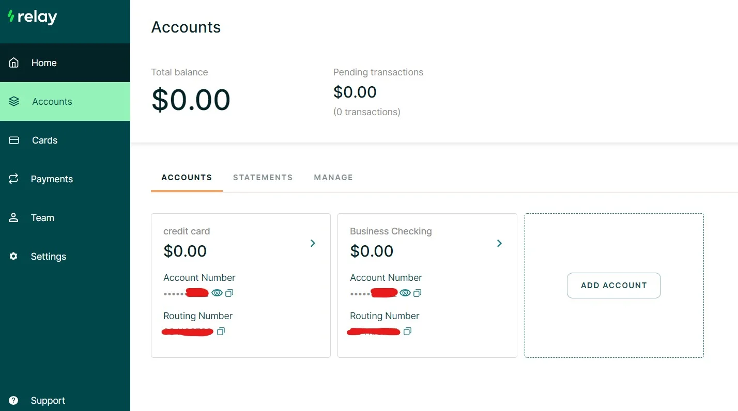Click the Home house icon
Screen dimensions: 738x411
(14, 62)
